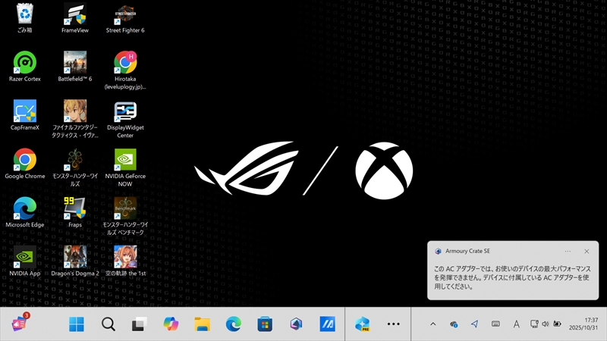This screenshot has height=341, width=607.
Task: Dismiss the Armoury Crate SE notification
Action: point(587,251)
